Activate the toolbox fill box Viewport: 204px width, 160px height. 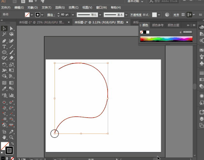pos(4,145)
